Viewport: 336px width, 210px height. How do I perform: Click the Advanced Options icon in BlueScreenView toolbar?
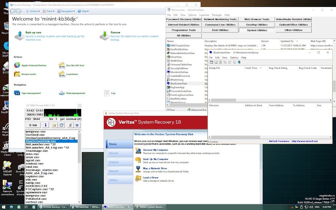click(x=211, y=62)
